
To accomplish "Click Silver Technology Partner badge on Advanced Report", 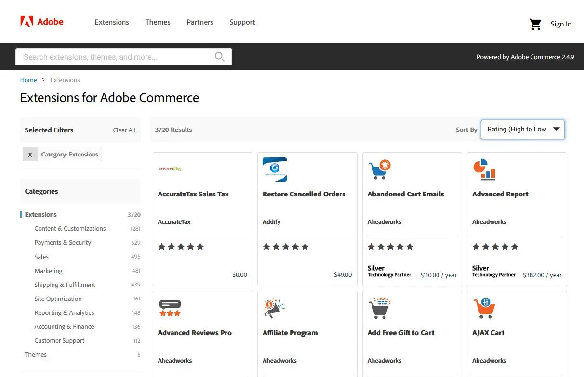I will pyautogui.click(x=494, y=271).
